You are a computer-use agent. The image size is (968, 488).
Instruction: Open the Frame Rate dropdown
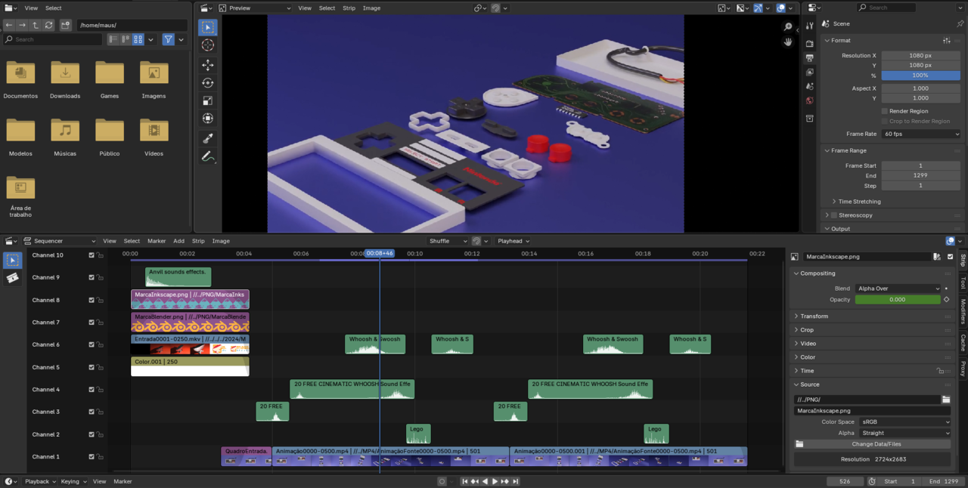(920, 134)
